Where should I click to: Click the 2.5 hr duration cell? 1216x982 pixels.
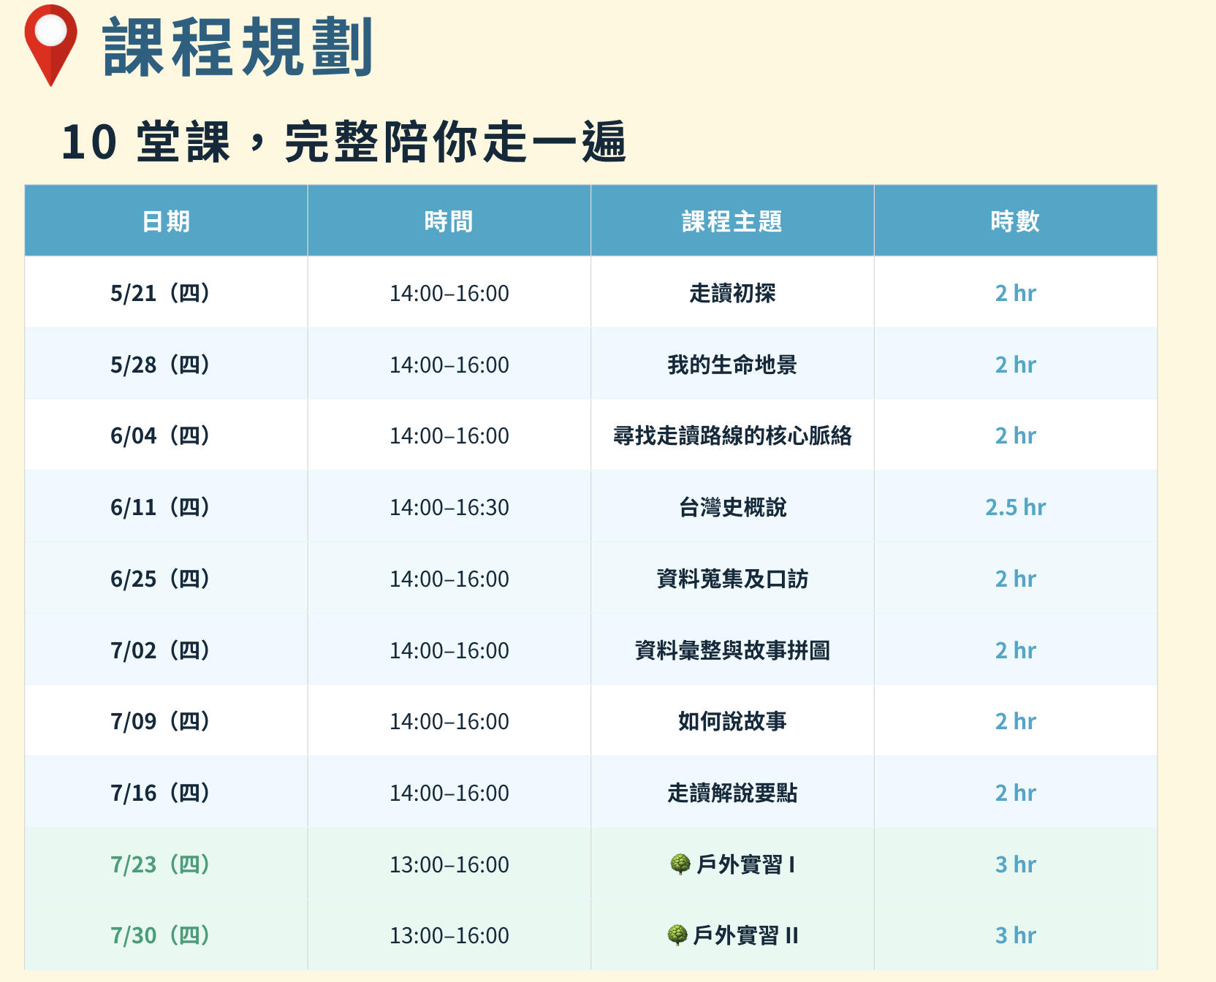click(1015, 507)
